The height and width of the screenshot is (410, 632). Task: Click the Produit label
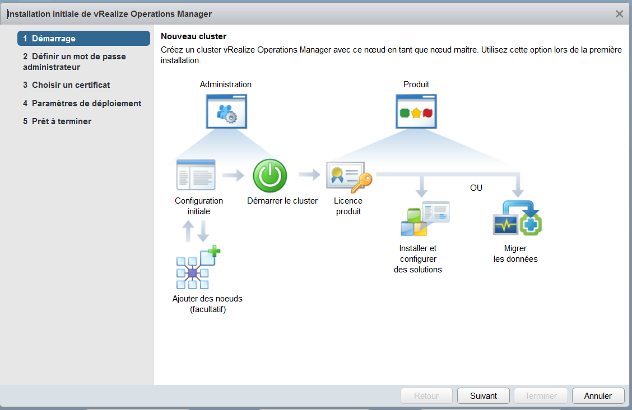tap(416, 84)
